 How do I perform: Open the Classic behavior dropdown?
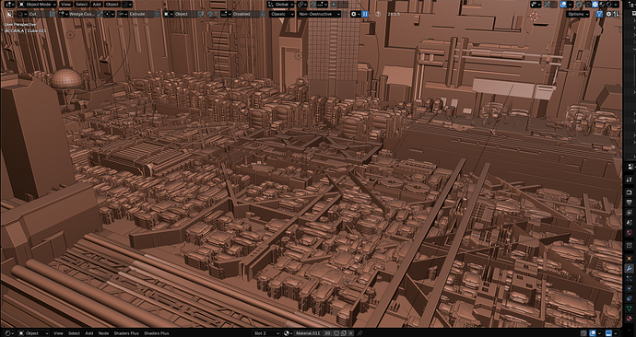pos(282,14)
